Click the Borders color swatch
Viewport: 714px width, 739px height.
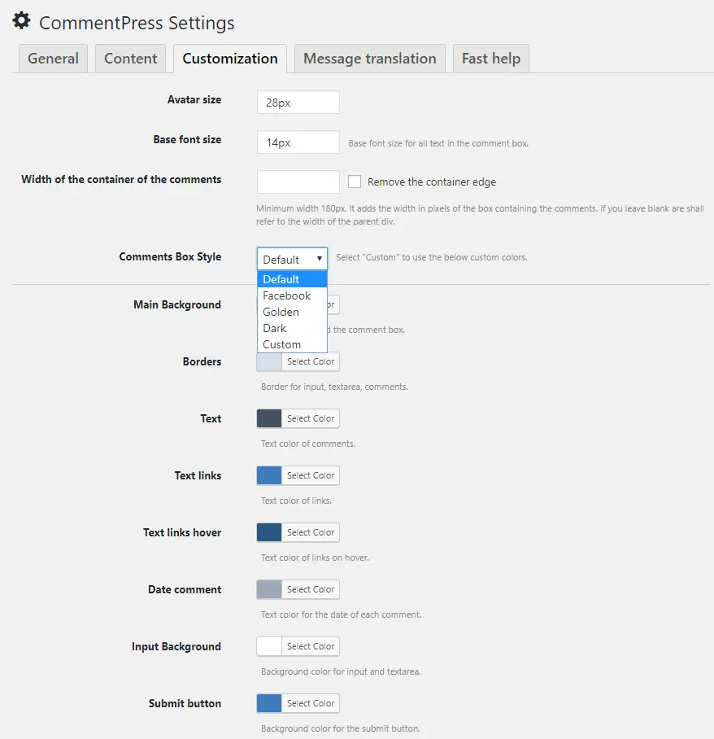(x=269, y=361)
